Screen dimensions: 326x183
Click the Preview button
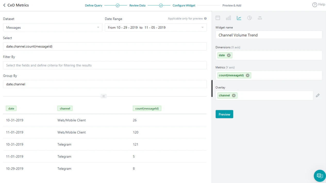coord(224,114)
